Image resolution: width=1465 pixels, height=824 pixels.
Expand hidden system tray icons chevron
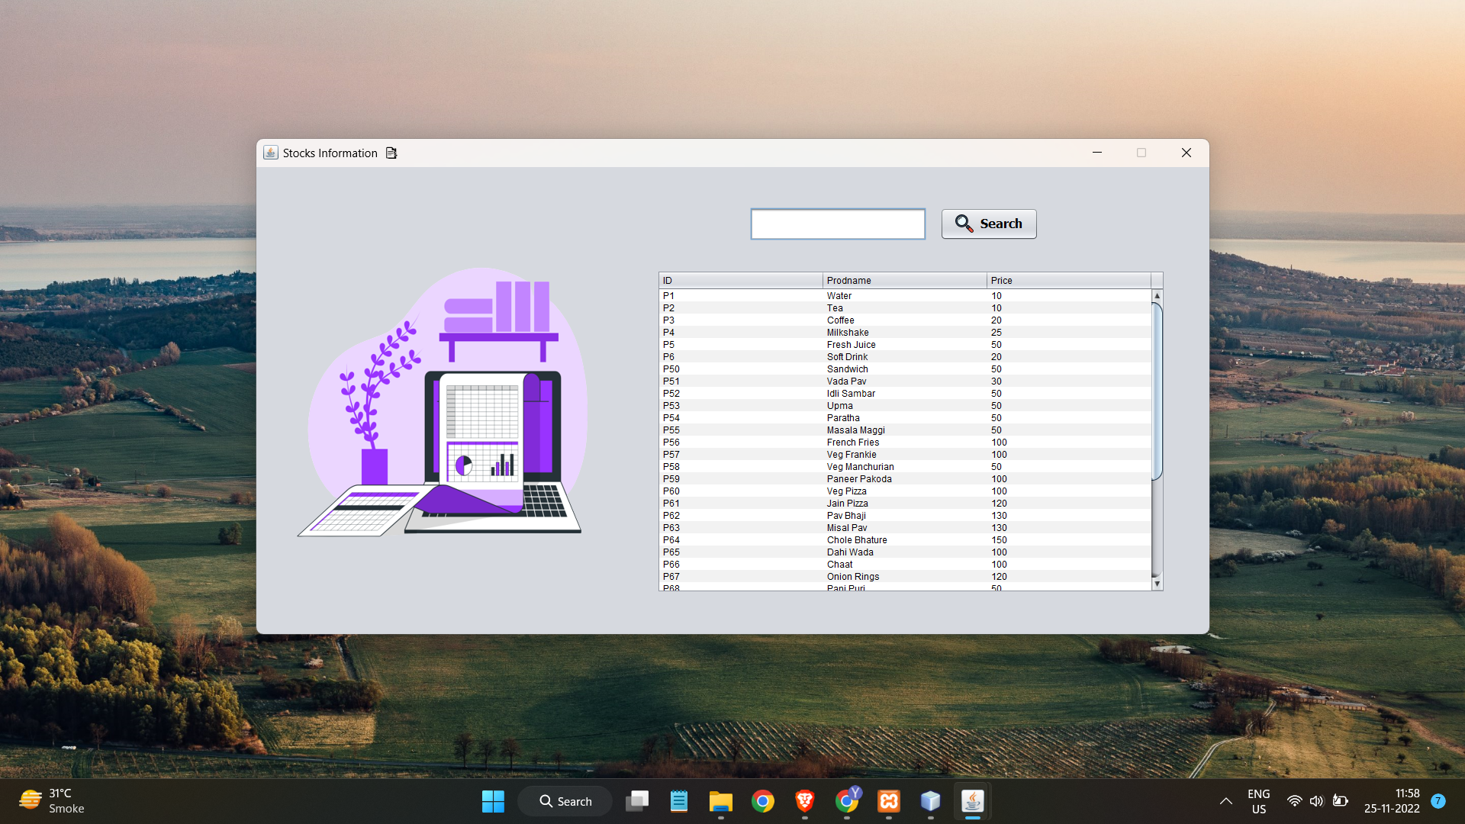[x=1226, y=801]
